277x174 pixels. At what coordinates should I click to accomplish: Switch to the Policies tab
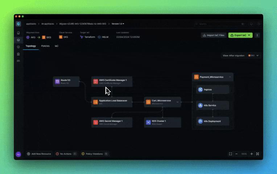point(45,46)
